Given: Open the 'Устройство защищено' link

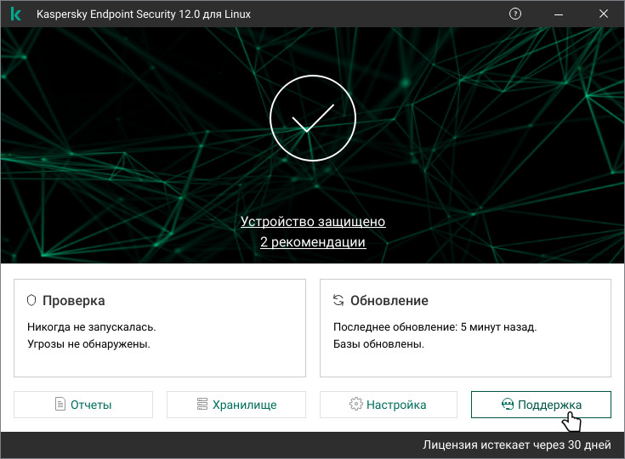Looking at the screenshot, I should pos(313,222).
